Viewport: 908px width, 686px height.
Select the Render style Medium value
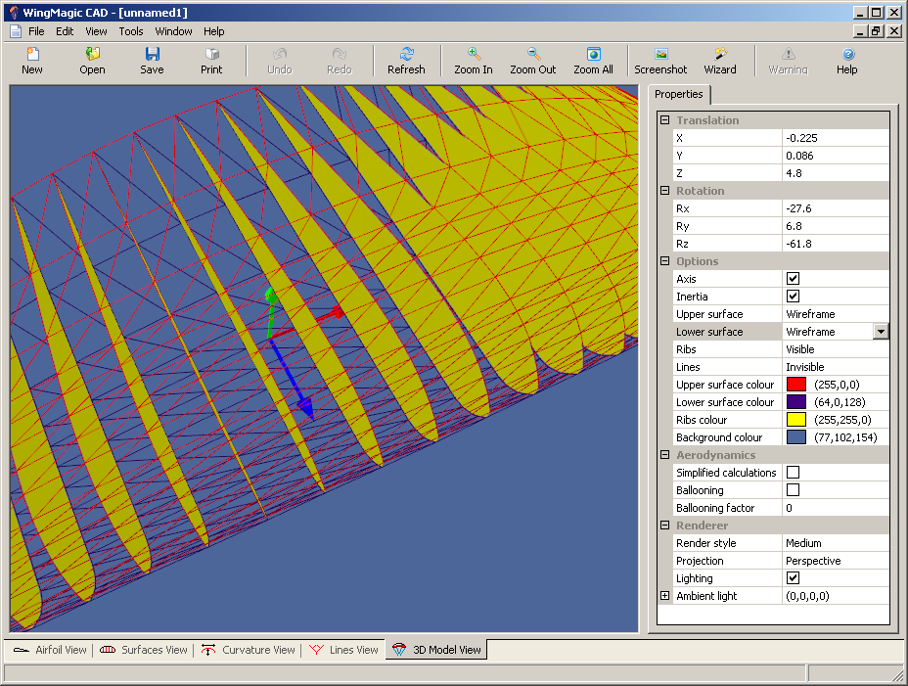point(835,543)
